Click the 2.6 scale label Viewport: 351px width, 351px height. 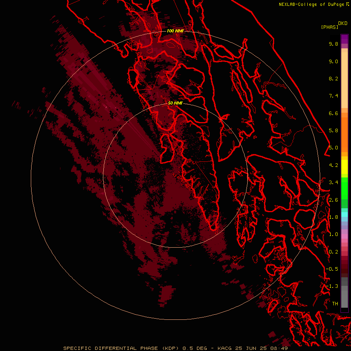click(333, 200)
